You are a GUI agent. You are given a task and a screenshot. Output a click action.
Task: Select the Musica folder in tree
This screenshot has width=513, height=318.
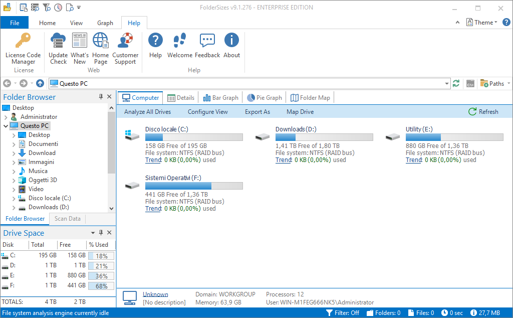coord(38,171)
